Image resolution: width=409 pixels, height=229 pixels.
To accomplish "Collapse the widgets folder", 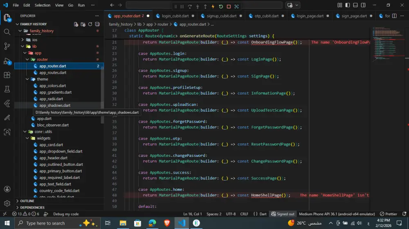I will pyautogui.click(x=44, y=138).
